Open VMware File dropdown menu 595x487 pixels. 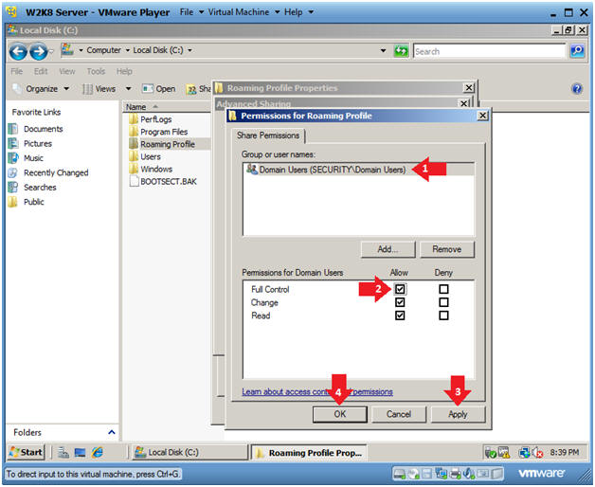pos(191,12)
